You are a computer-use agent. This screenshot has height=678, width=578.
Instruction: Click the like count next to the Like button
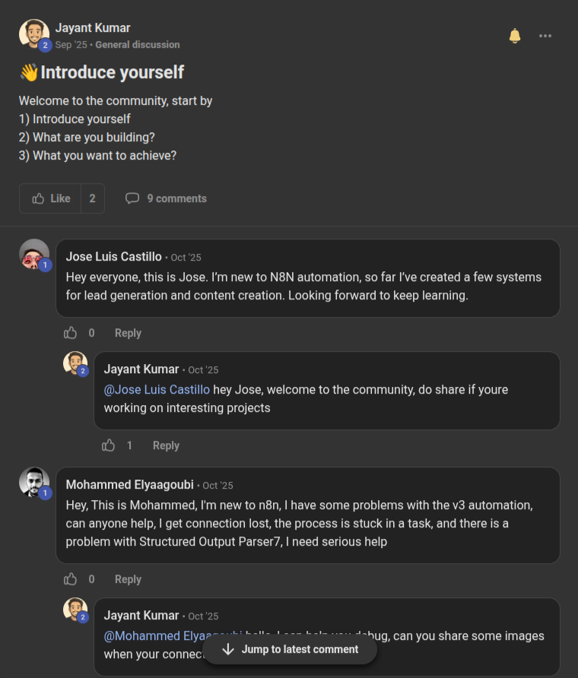pyautogui.click(x=92, y=198)
